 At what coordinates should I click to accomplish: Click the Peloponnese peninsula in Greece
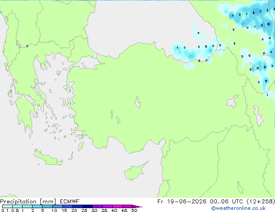click(x=25, y=112)
